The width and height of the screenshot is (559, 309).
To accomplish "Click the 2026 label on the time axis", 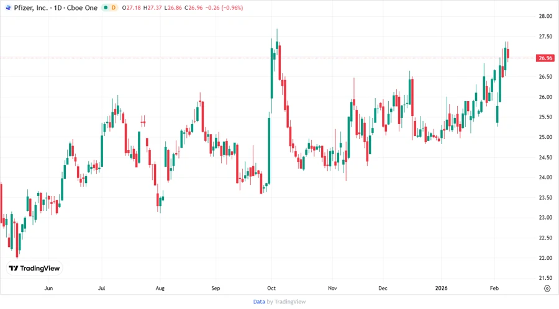I will [x=442, y=288].
